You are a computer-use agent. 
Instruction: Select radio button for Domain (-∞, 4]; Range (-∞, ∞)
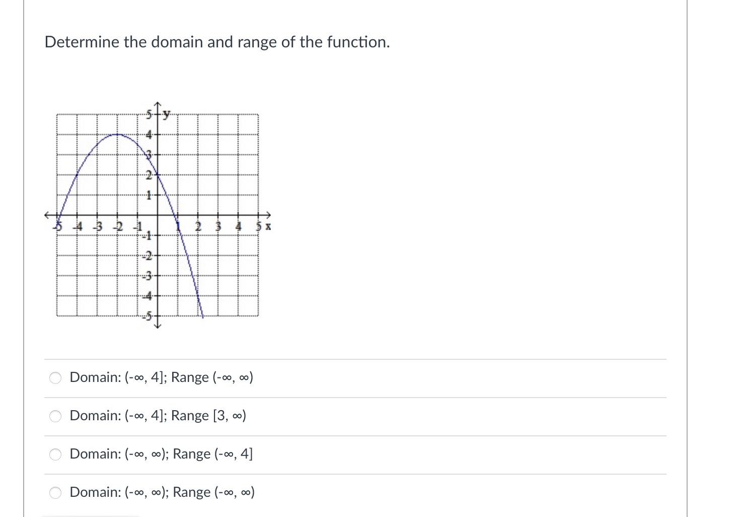tap(55, 377)
